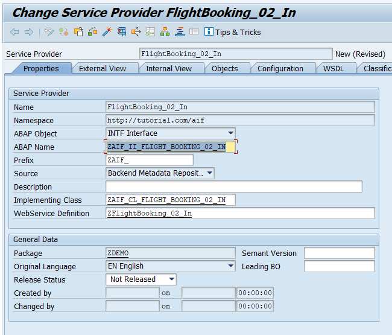Switch to the WSDL tab
The width and height of the screenshot is (392, 335).
click(x=334, y=68)
